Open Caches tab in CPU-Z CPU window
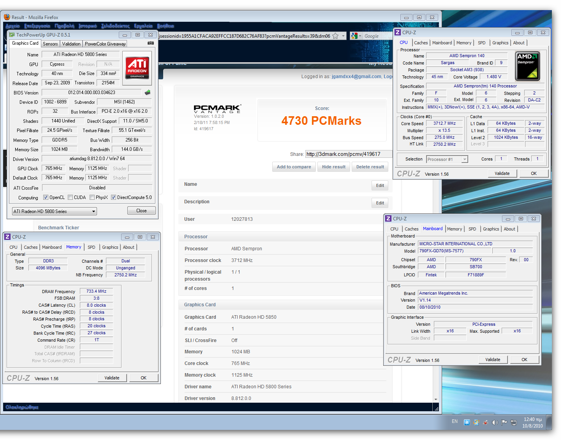 click(x=421, y=43)
